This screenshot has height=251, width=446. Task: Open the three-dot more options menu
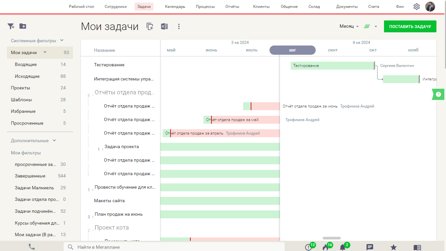179,27
